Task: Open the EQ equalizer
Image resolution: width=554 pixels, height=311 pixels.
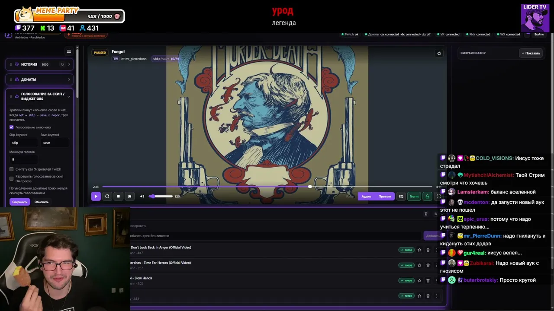Action: coord(401,197)
